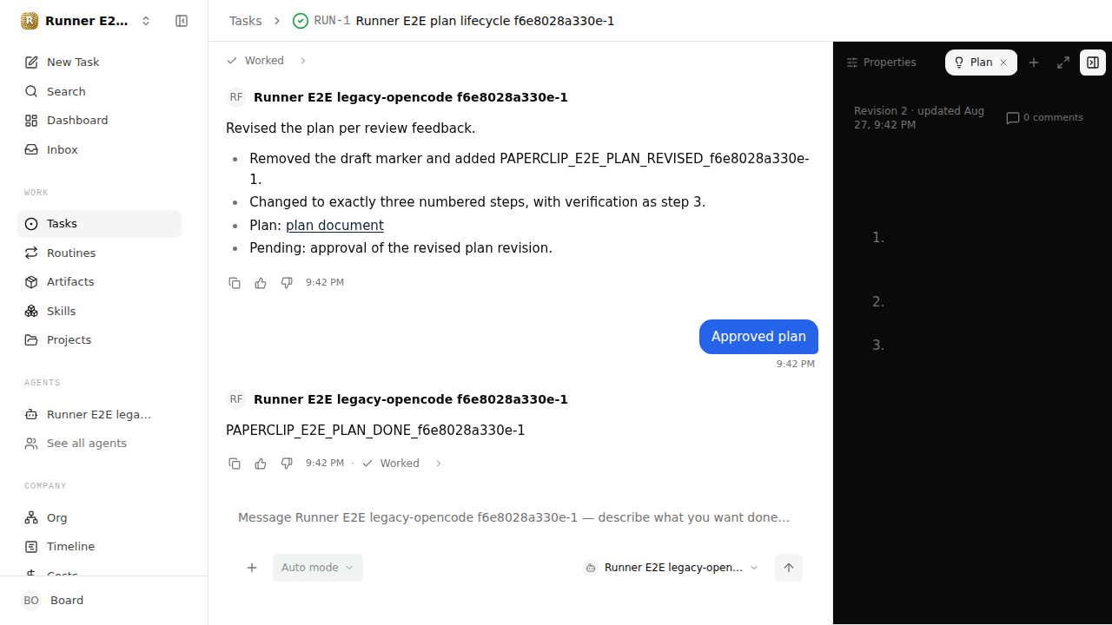The width and height of the screenshot is (1112, 625).
Task: Open the Runner E2E company switcher
Action: click(87, 21)
